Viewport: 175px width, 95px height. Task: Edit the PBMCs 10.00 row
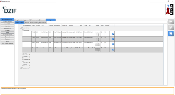(x=113, y=39)
